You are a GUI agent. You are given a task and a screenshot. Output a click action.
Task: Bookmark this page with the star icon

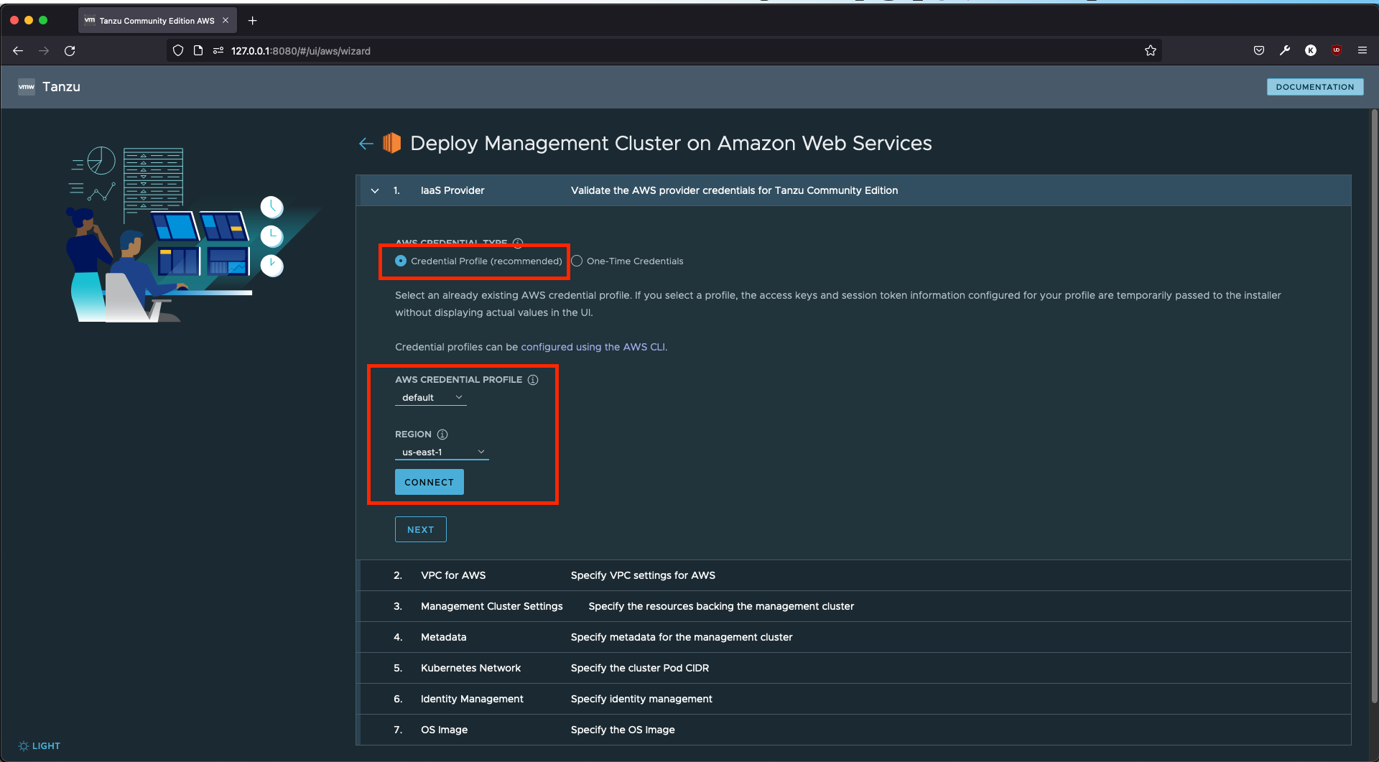coord(1151,50)
